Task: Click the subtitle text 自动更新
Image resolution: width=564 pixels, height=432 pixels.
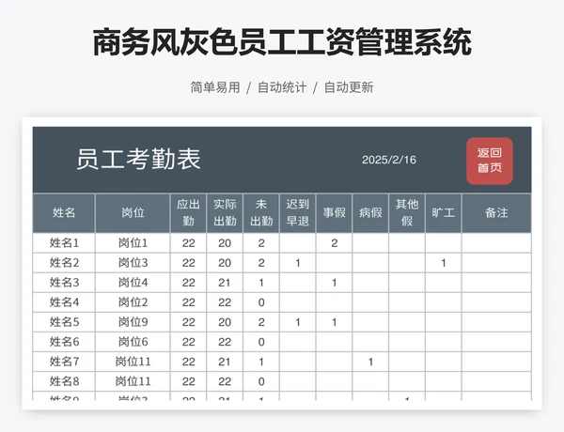Action: point(349,87)
